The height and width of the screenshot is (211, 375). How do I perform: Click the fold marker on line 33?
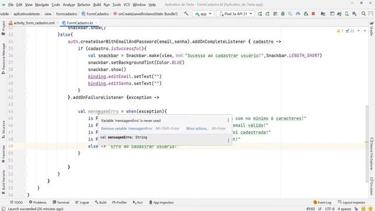(x=25, y=35)
